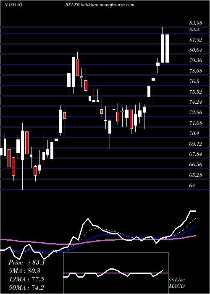This screenshot has height=294, width=210.
Task: Click the last white candlestick on the right
Action: [167, 48]
